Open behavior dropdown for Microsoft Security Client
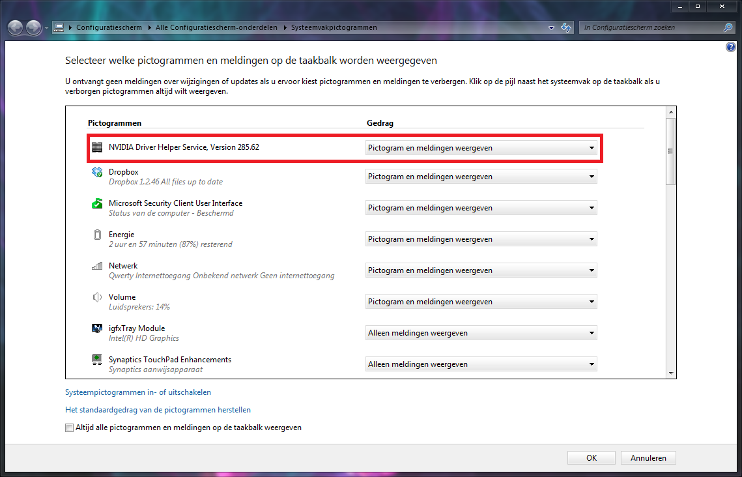Viewport: 742px width, 477px height. (x=481, y=208)
